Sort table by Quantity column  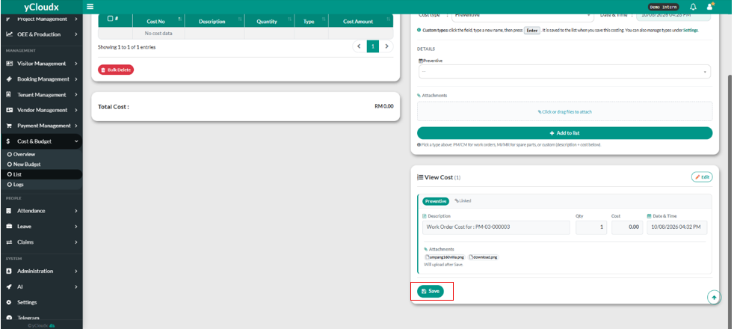point(269,22)
